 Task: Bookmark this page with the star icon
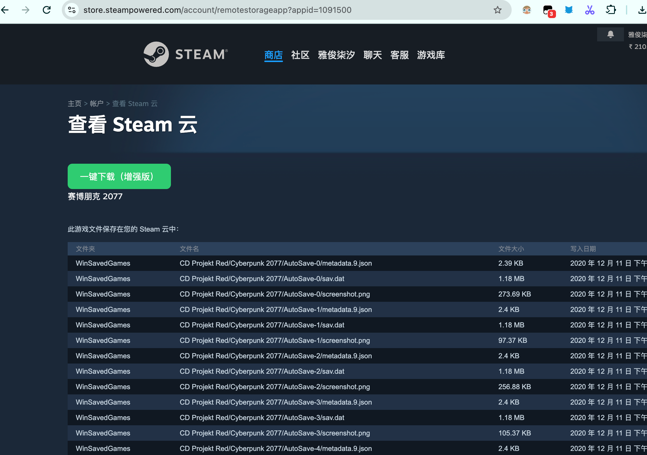coord(498,10)
